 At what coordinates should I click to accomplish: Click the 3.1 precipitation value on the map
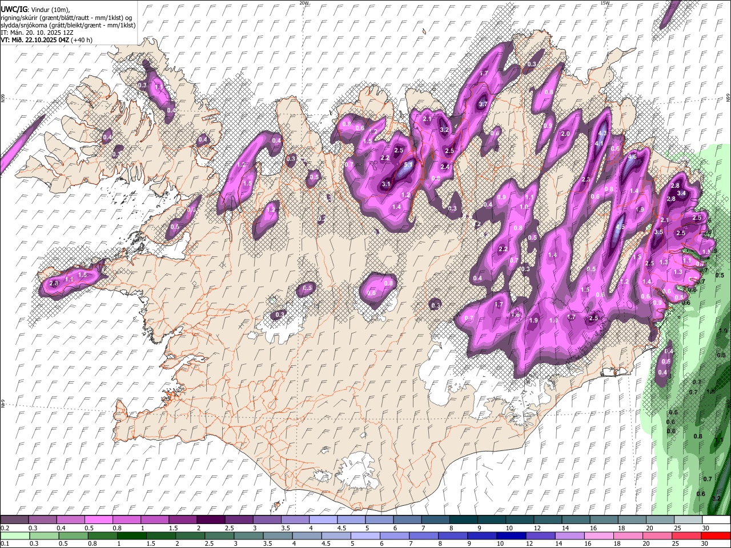point(386,184)
